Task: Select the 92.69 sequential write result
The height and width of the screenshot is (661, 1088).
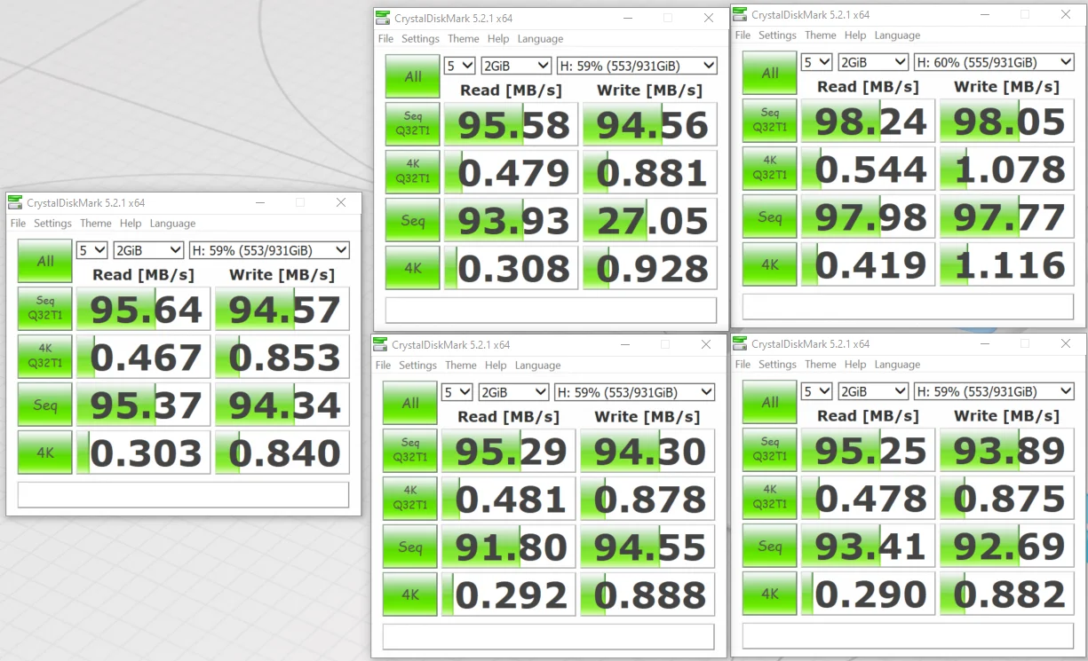Action: coord(1007,546)
